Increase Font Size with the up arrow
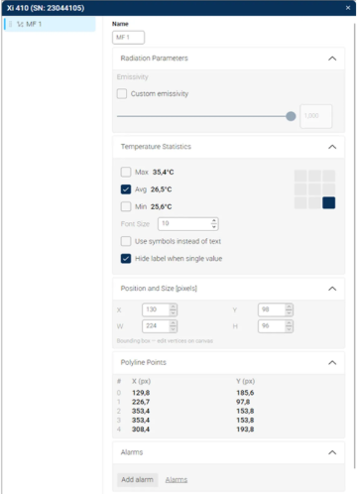Screen dimensions: 357x495 [x=214, y=220]
